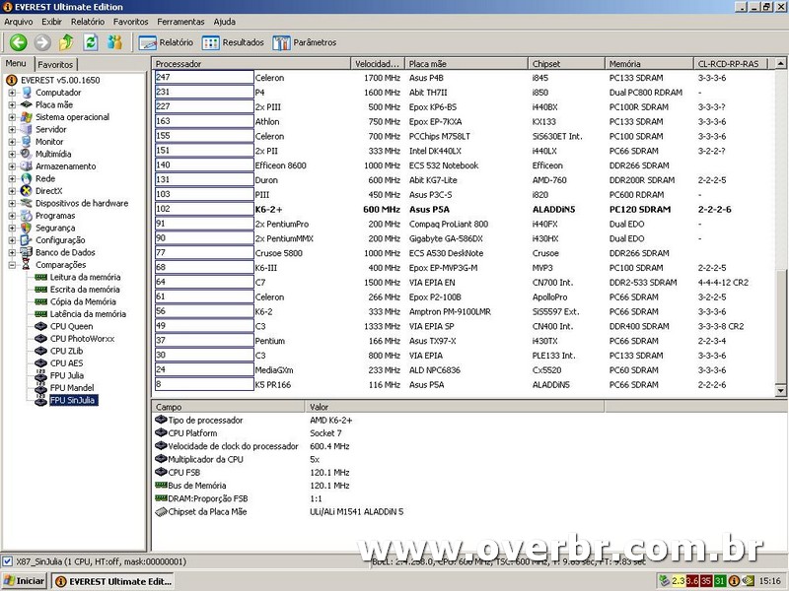The width and height of the screenshot is (789, 591).
Task: Open the Parâmetros toolbar button
Action: tap(305, 42)
